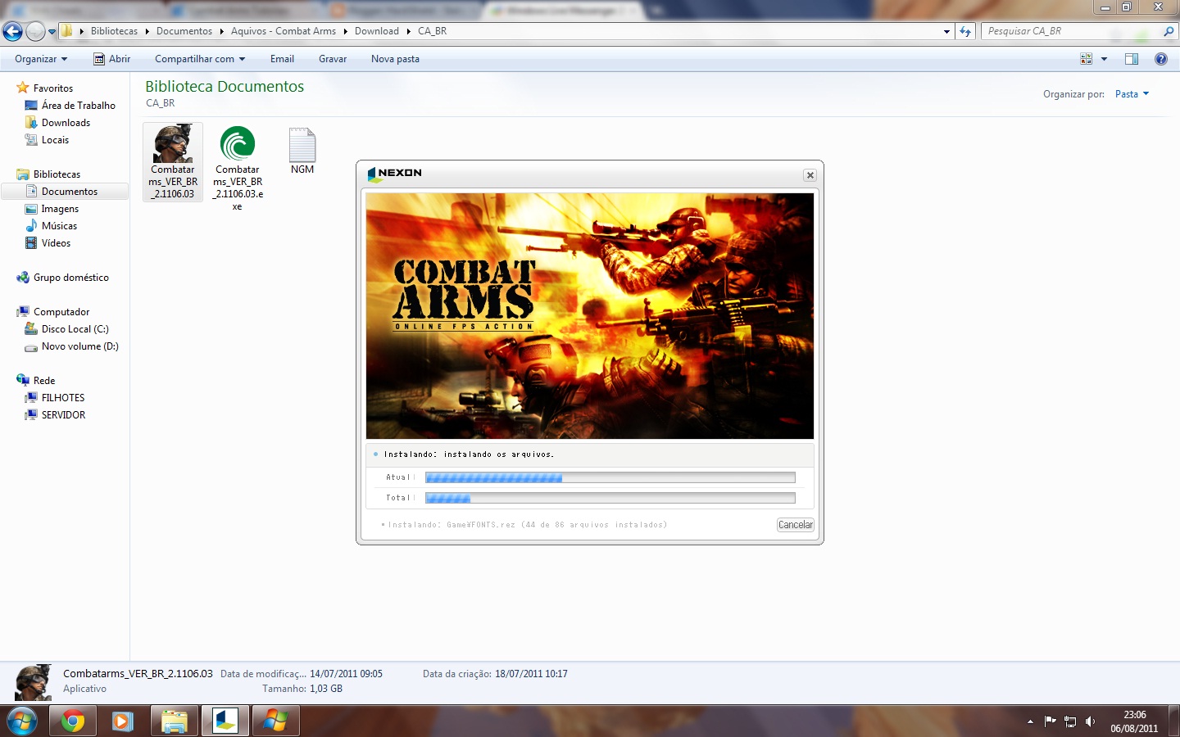Click the NEXON logo in the installer
This screenshot has height=737, width=1180.
tap(395, 174)
